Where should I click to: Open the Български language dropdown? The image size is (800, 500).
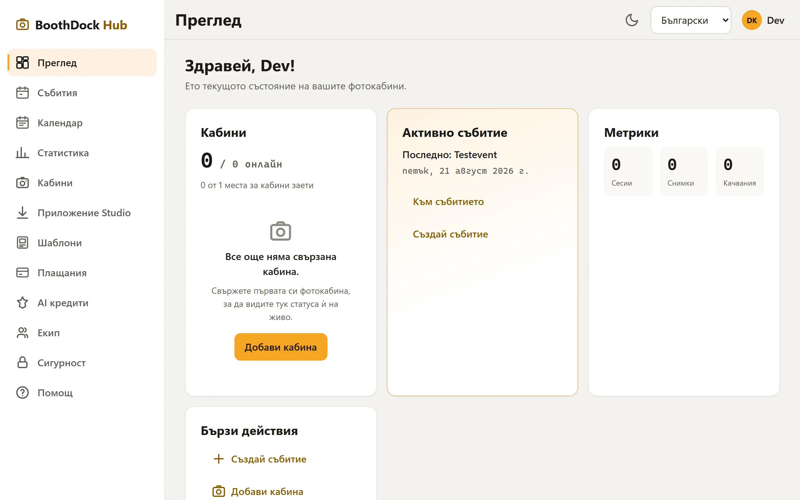click(x=691, y=20)
